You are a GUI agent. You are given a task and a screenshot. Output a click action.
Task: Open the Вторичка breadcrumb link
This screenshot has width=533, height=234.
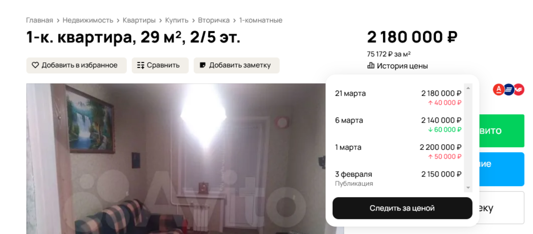click(214, 20)
